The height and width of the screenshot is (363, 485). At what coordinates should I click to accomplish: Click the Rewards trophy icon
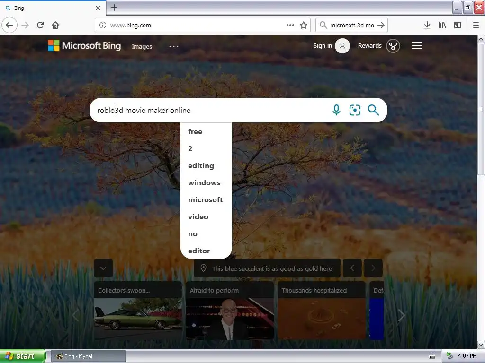[x=393, y=46]
